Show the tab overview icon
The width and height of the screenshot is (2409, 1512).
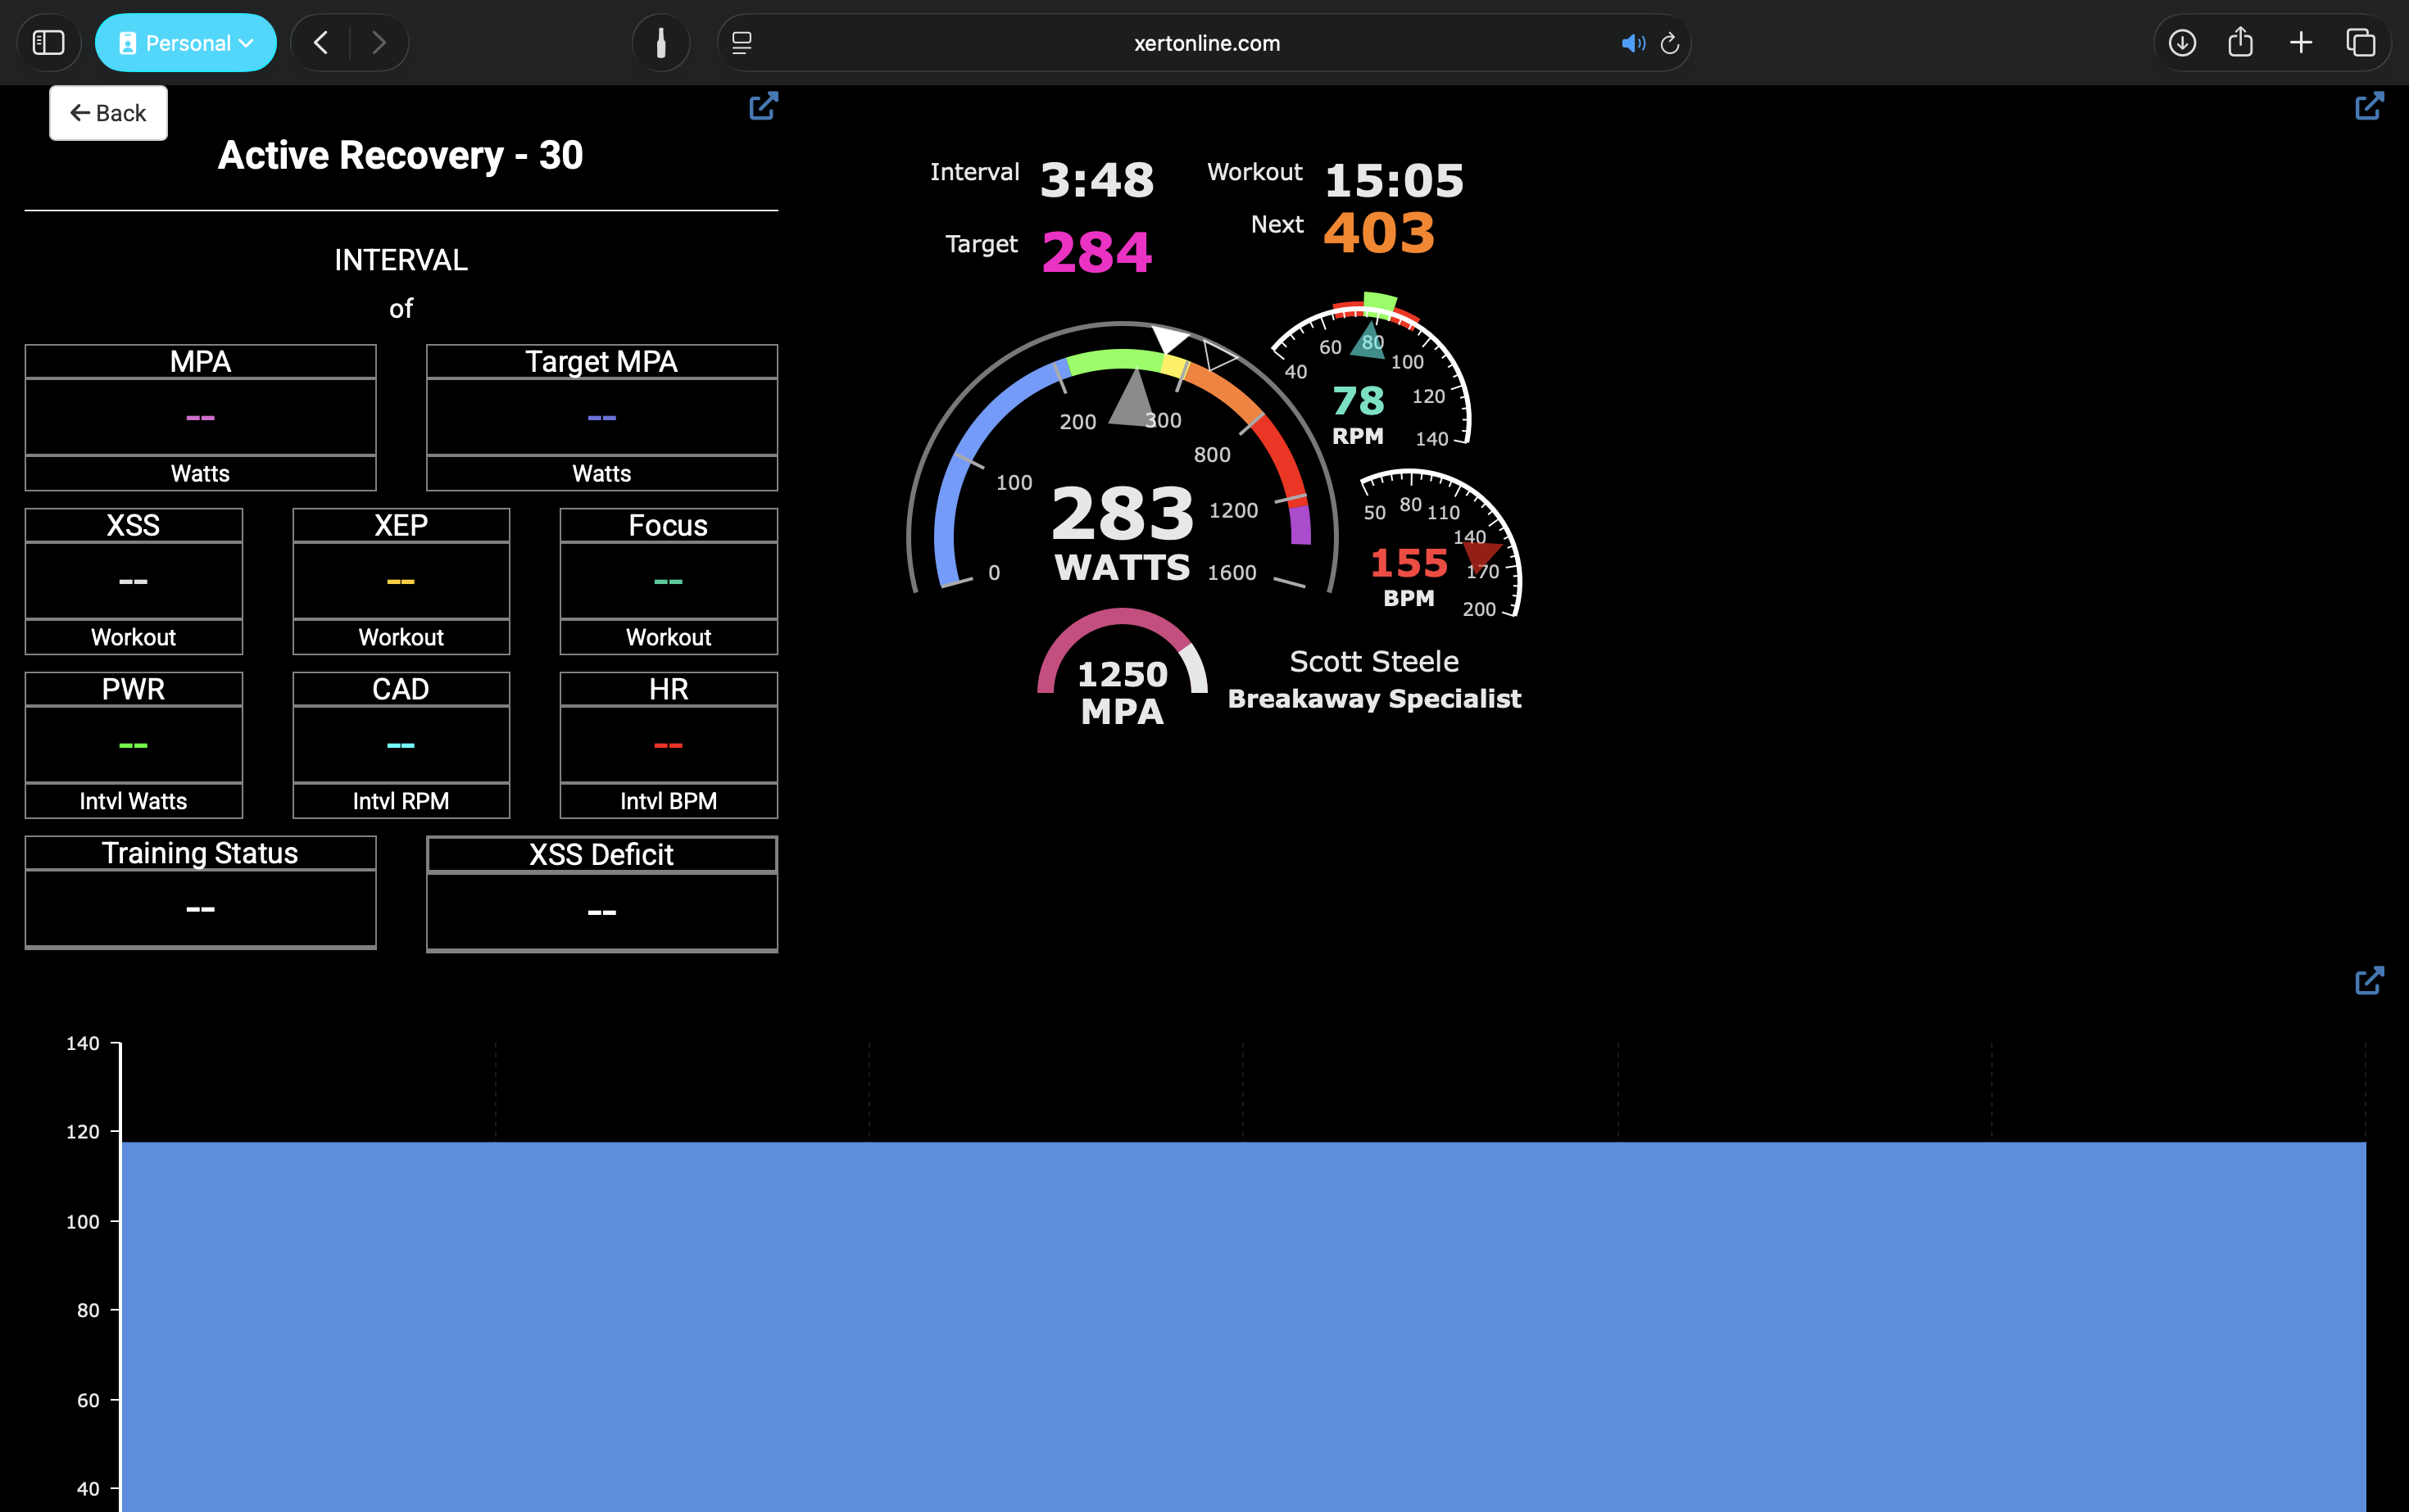pyautogui.click(x=2360, y=43)
